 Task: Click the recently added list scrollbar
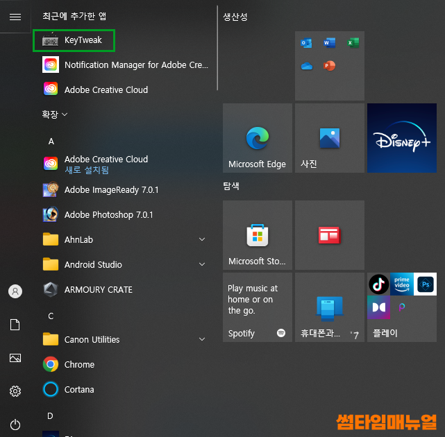coord(217,48)
